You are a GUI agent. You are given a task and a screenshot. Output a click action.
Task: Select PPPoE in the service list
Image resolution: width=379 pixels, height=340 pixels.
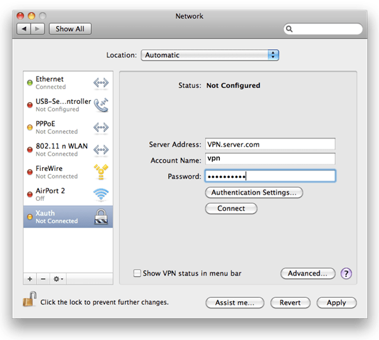tap(68, 128)
